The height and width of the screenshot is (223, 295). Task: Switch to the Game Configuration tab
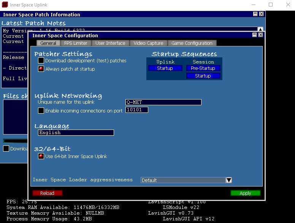click(x=192, y=43)
